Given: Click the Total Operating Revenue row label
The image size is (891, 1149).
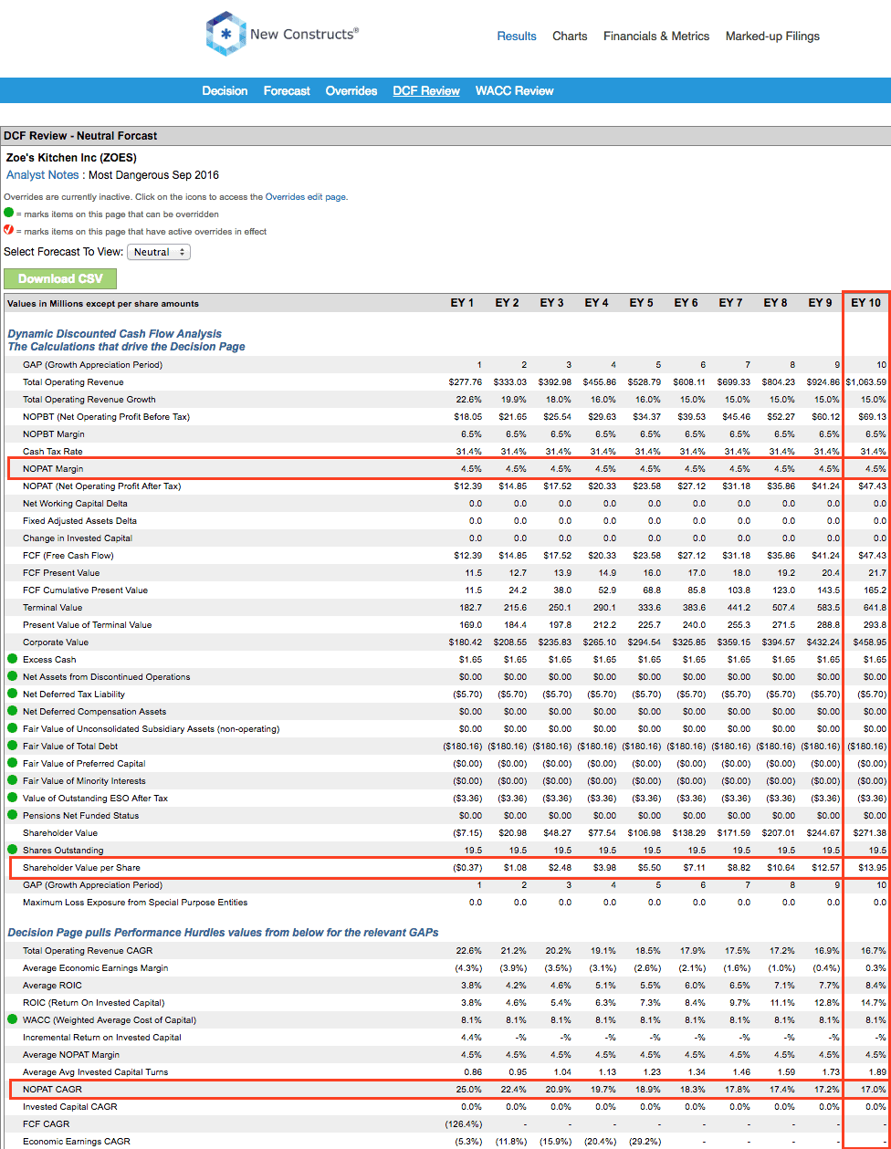Looking at the screenshot, I should 73,381.
